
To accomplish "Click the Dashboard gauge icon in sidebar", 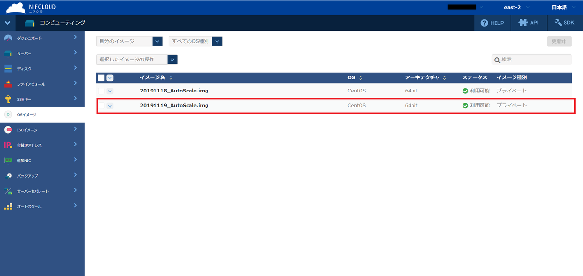I will pos(8,38).
